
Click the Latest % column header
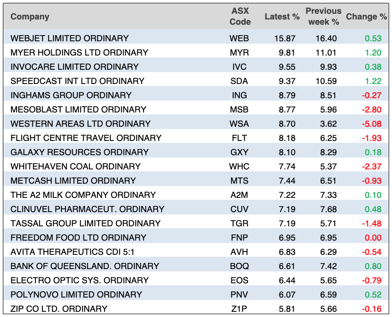282,17
